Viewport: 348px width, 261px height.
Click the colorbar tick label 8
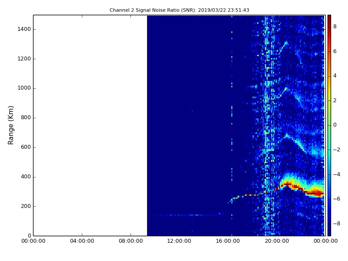(x=335, y=27)
